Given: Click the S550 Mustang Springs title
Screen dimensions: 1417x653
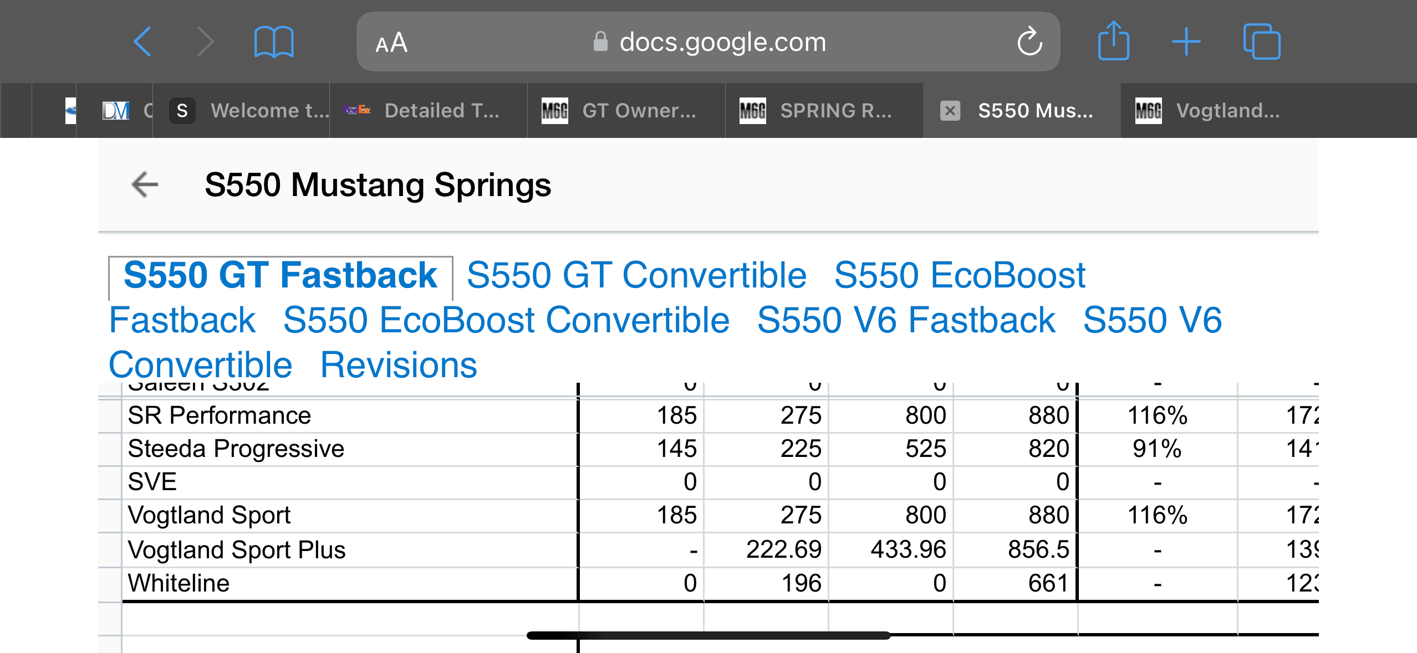Looking at the screenshot, I should point(378,184).
